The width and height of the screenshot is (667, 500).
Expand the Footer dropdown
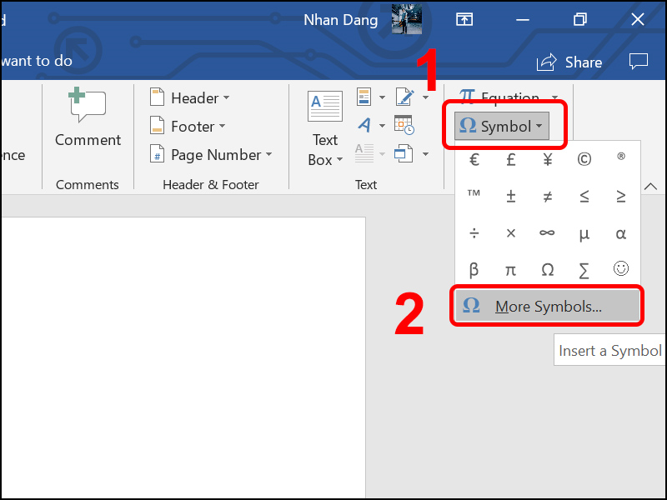[x=187, y=127]
